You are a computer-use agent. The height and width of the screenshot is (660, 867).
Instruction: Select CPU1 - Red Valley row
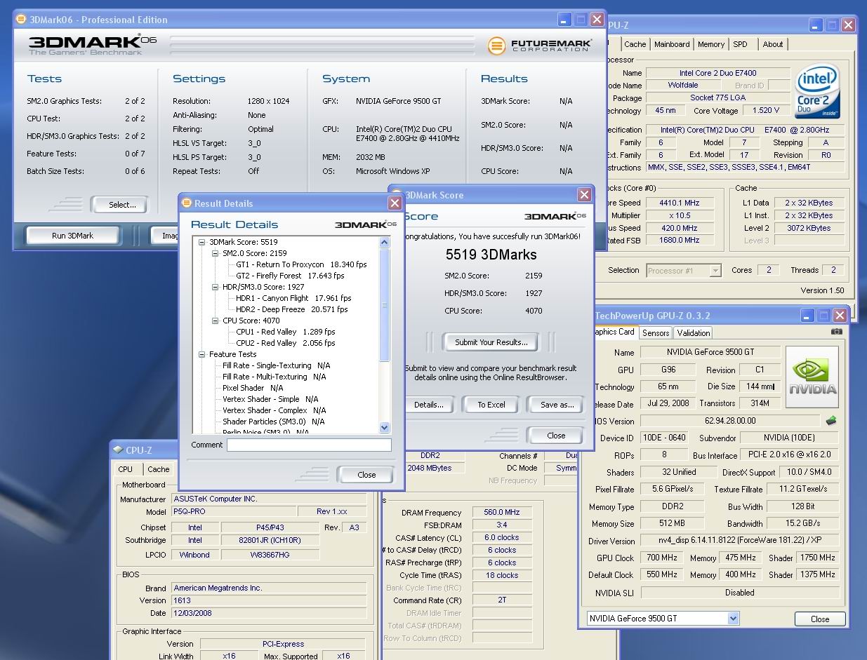point(285,332)
